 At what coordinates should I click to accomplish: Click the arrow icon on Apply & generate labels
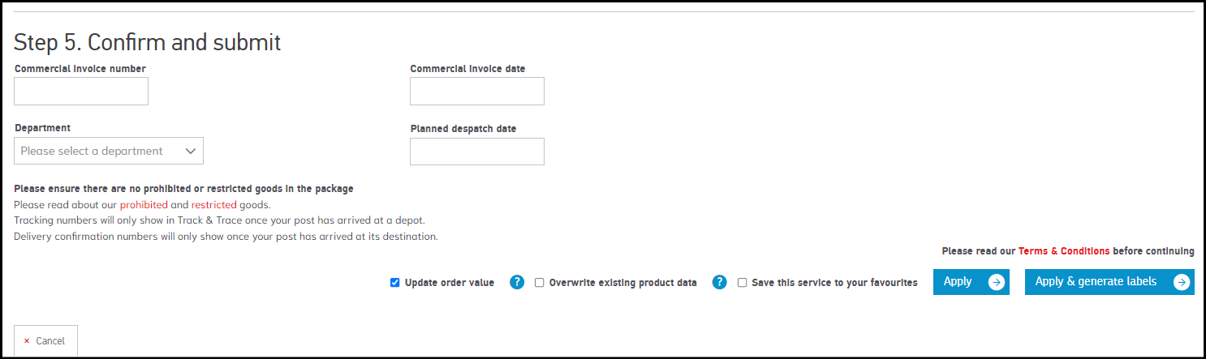pos(1182,282)
